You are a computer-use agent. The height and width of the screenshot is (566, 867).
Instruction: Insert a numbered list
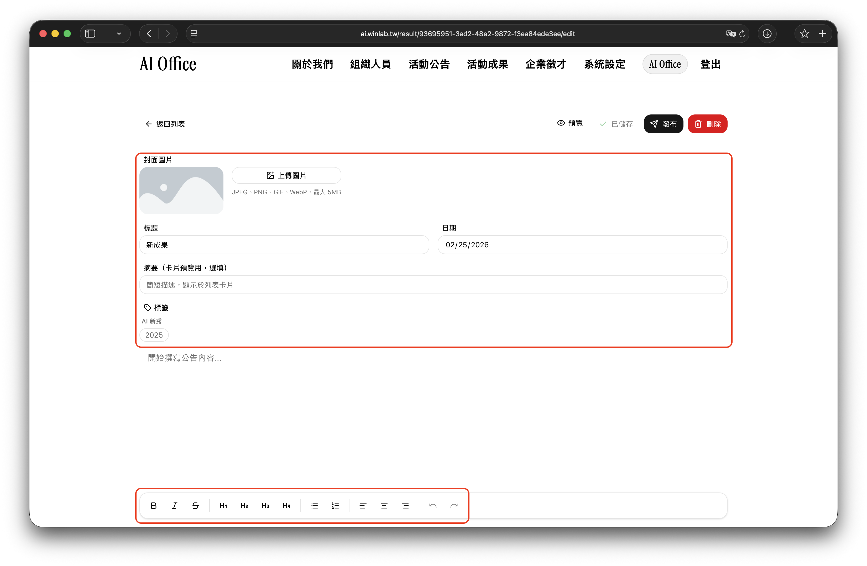click(335, 506)
